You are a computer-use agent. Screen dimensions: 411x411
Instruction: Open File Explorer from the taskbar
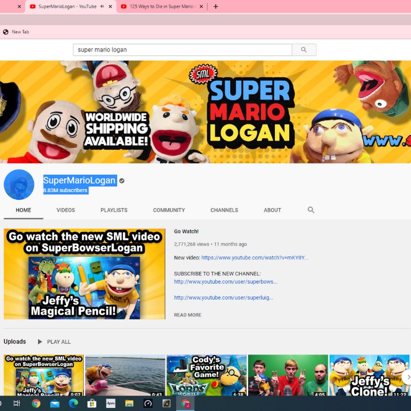pos(129,403)
